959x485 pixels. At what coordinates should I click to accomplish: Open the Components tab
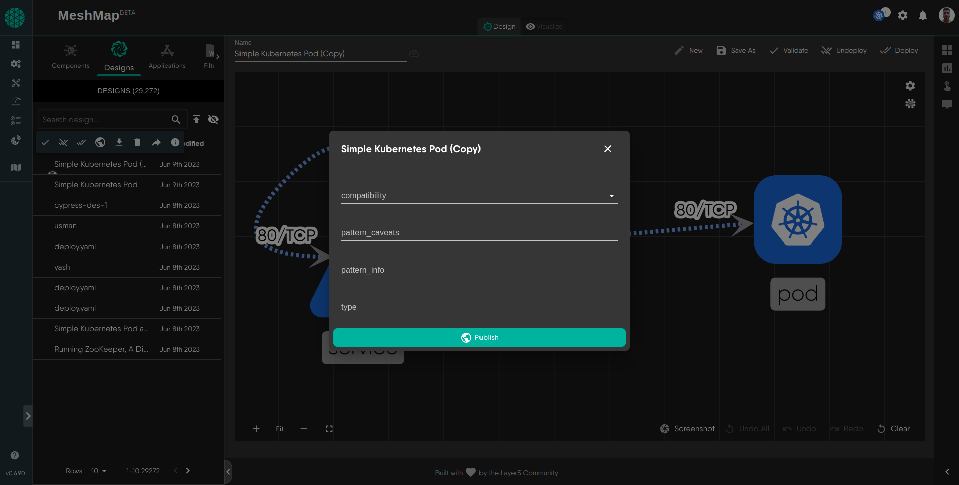[x=71, y=56]
